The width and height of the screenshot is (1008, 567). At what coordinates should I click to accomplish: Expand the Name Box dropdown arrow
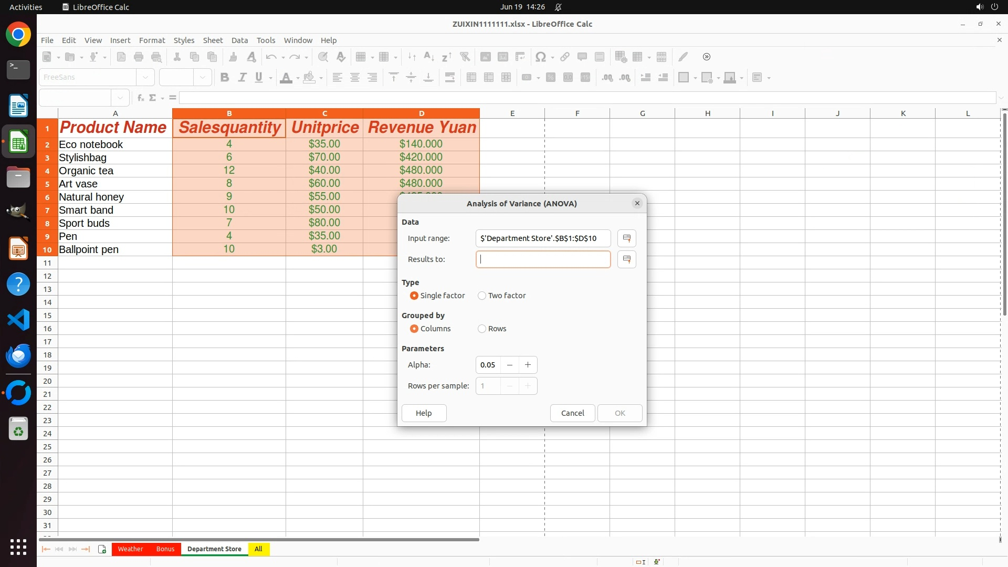(x=120, y=98)
